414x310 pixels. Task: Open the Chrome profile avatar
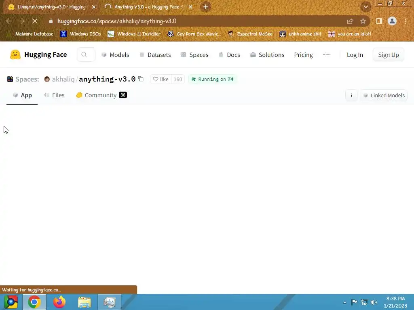pos(392,21)
